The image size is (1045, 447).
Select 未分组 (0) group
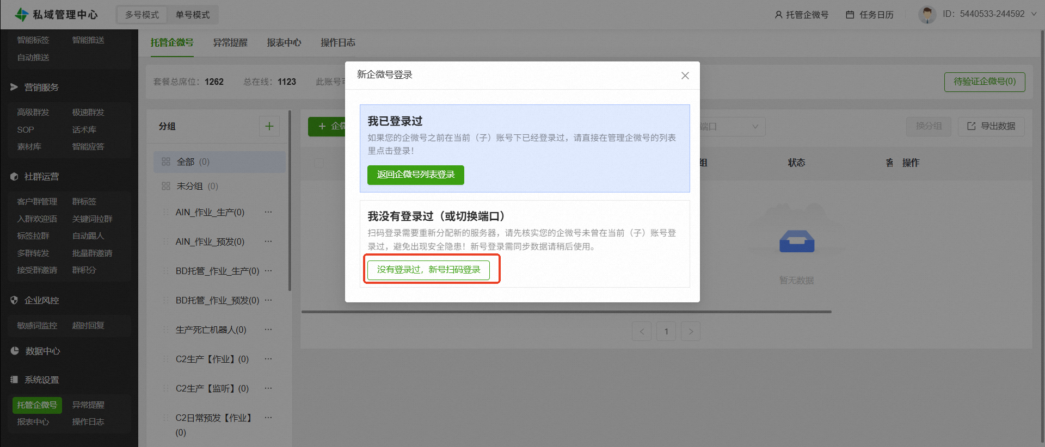pos(219,187)
